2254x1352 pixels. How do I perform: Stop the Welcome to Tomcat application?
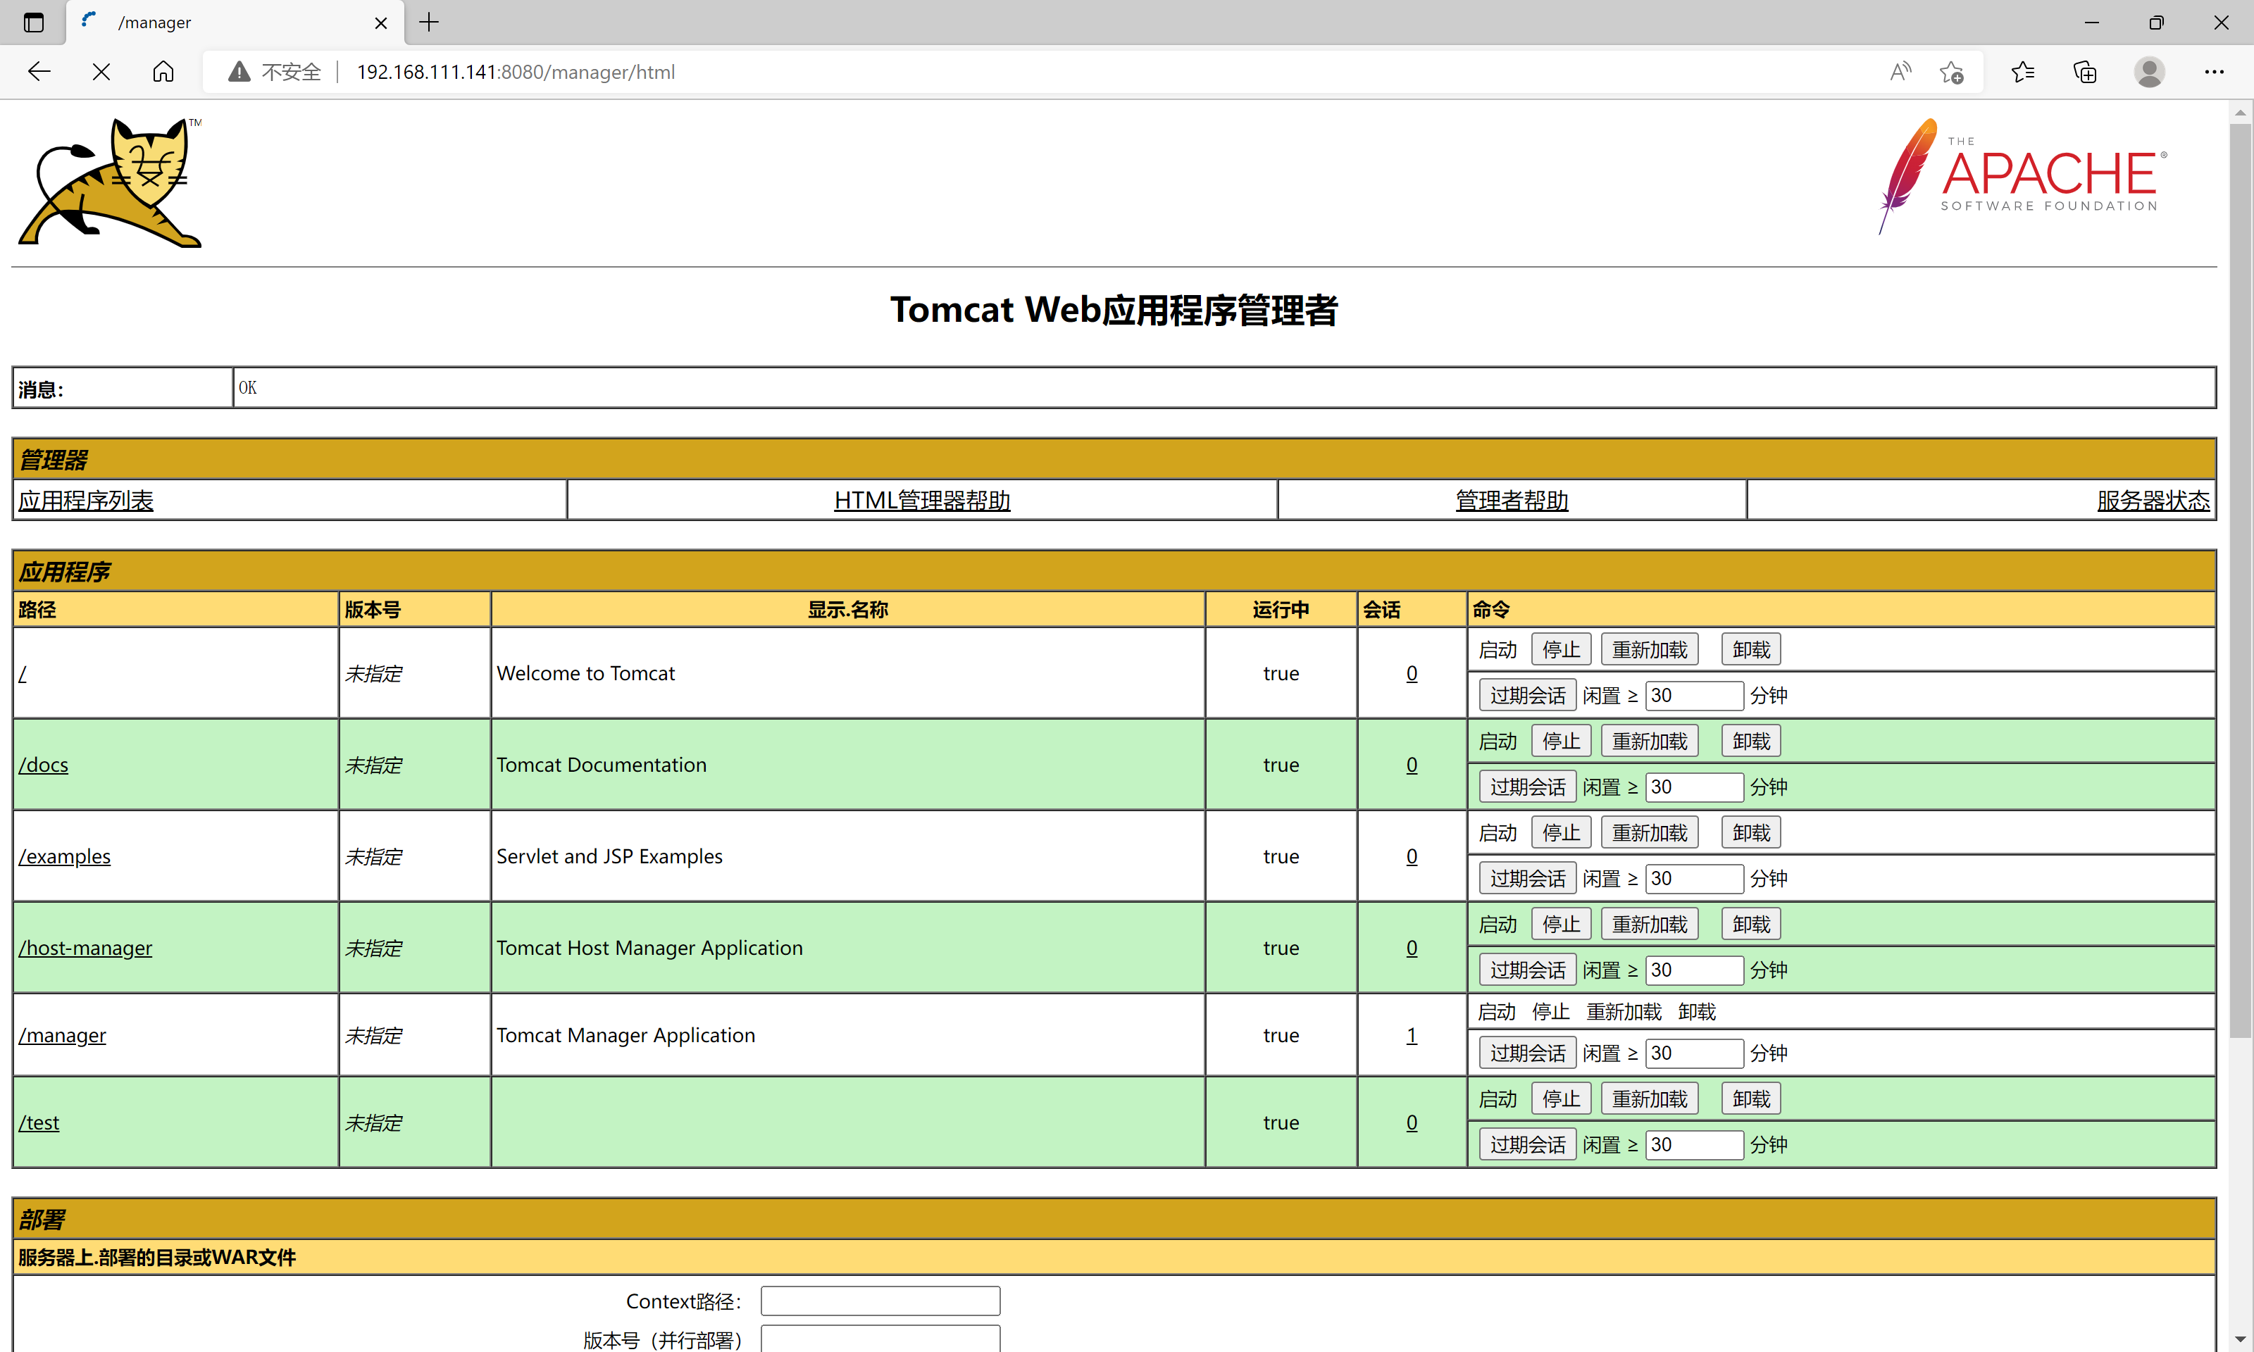[x=1561, y=649]
